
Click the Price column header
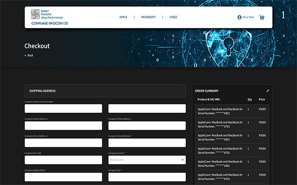pyautogui.click(x=262, y=100)
